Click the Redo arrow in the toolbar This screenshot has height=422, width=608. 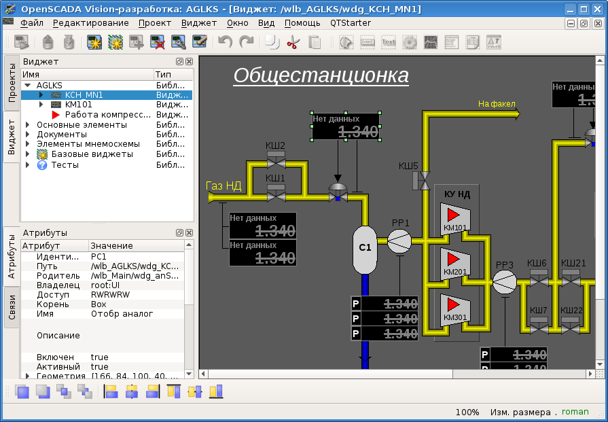point(246,42)
